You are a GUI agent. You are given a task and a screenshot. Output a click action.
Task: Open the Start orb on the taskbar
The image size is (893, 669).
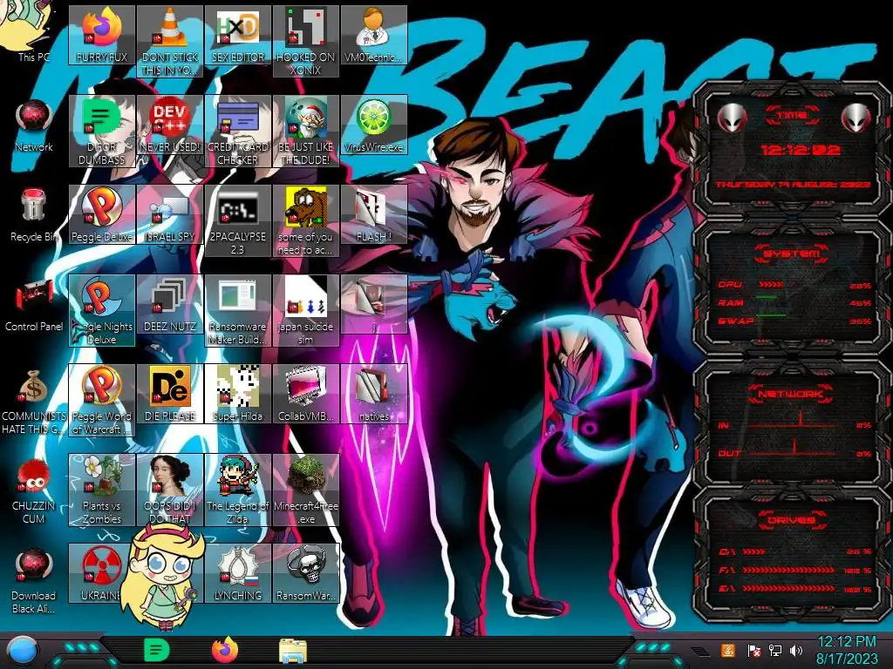[22, 650]
